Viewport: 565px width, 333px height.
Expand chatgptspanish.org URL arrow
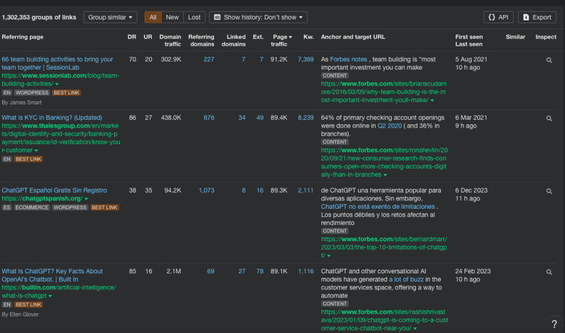[86, 199]
